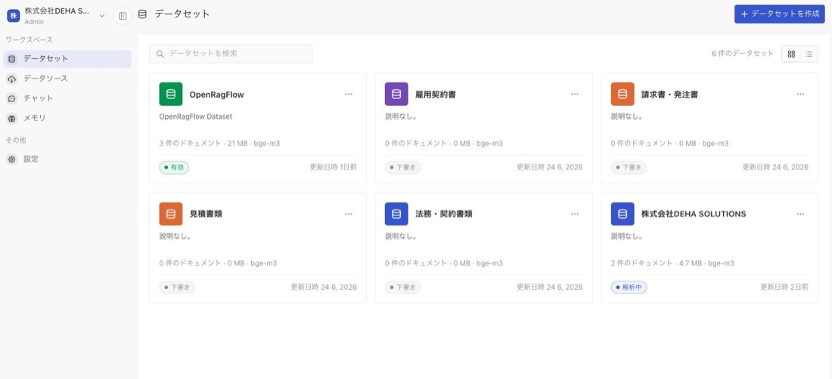Screen dimensions: 832x379
Task: Click the データセット sidebar icon
Action: 11,59
